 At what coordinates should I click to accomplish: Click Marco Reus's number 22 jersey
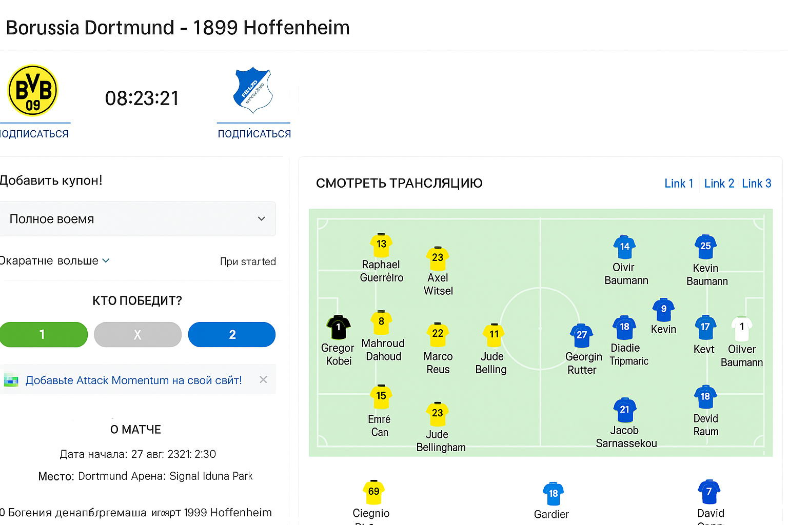438,334
